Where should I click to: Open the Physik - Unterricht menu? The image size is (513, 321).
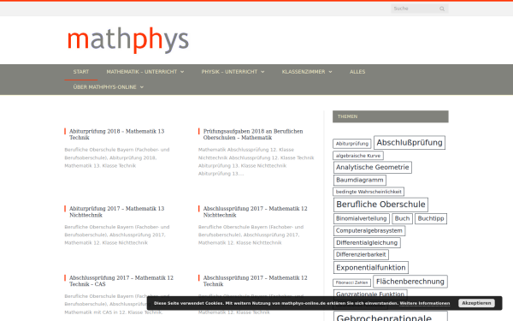[x=229, y=72]
